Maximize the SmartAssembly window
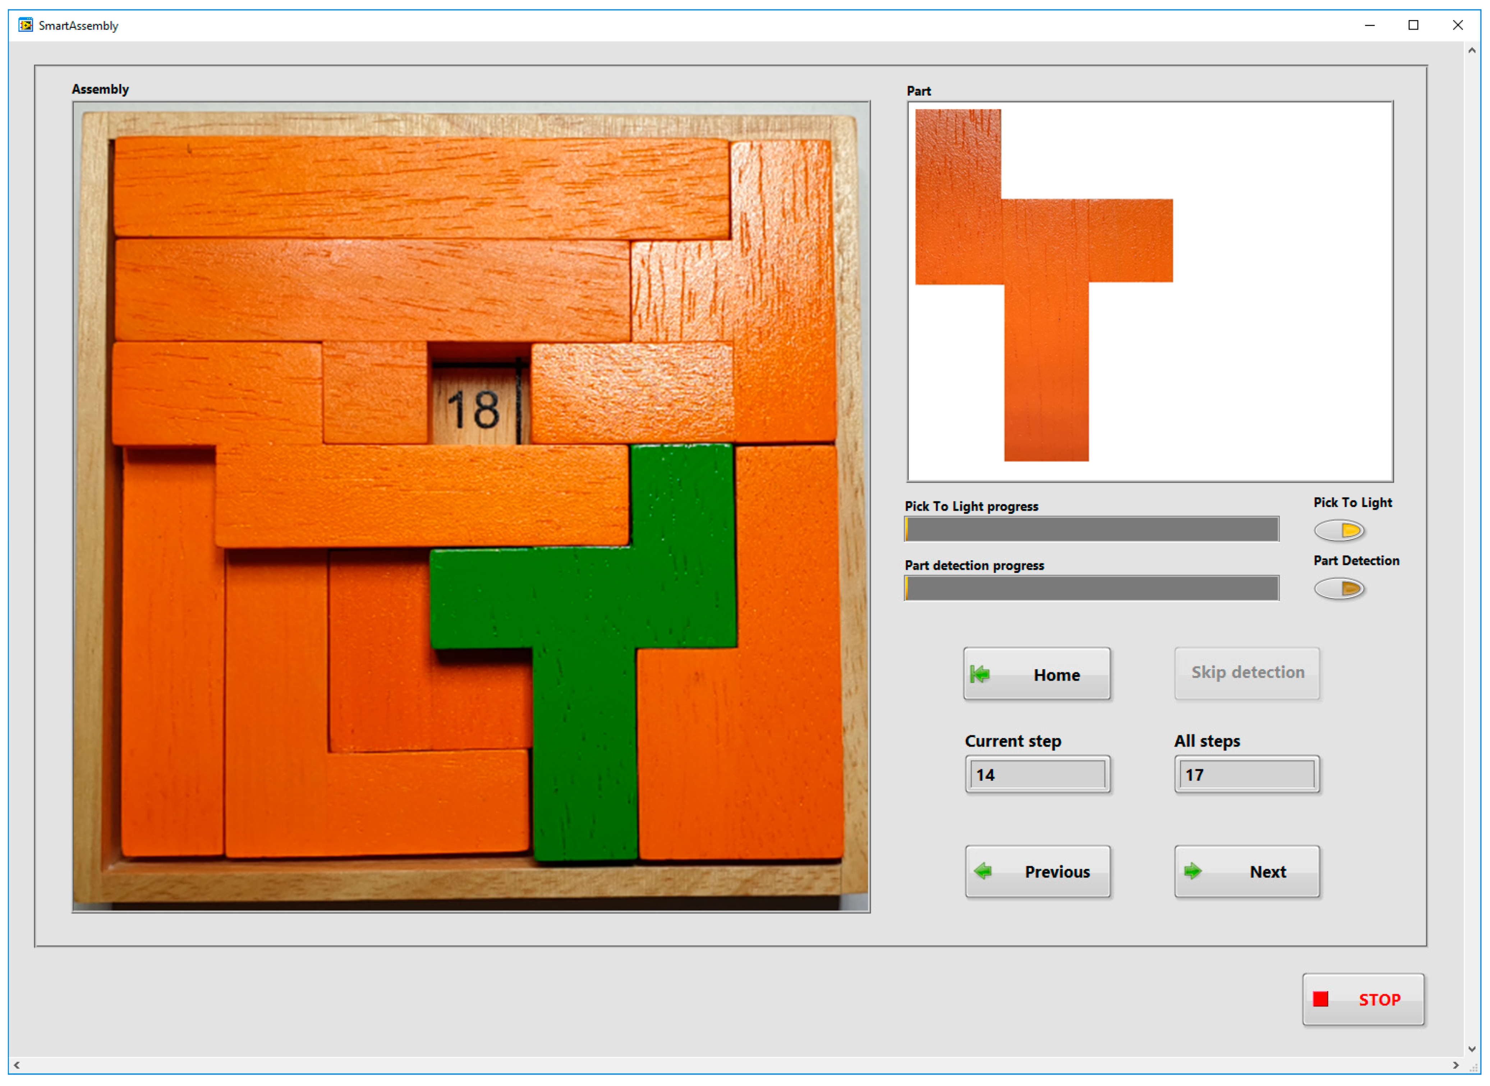The height and width of the screenshot is (1086, 1490). point(1413,25)
